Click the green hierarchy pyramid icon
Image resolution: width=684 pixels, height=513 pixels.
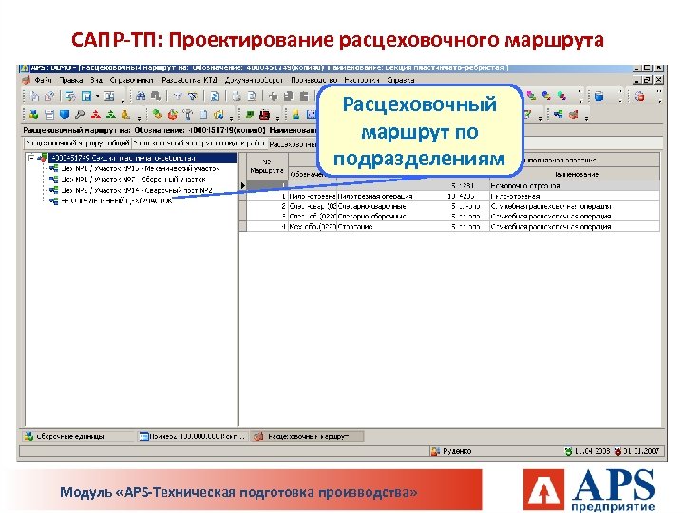111,114
